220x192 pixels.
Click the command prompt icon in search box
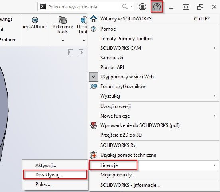coord(43,6)
